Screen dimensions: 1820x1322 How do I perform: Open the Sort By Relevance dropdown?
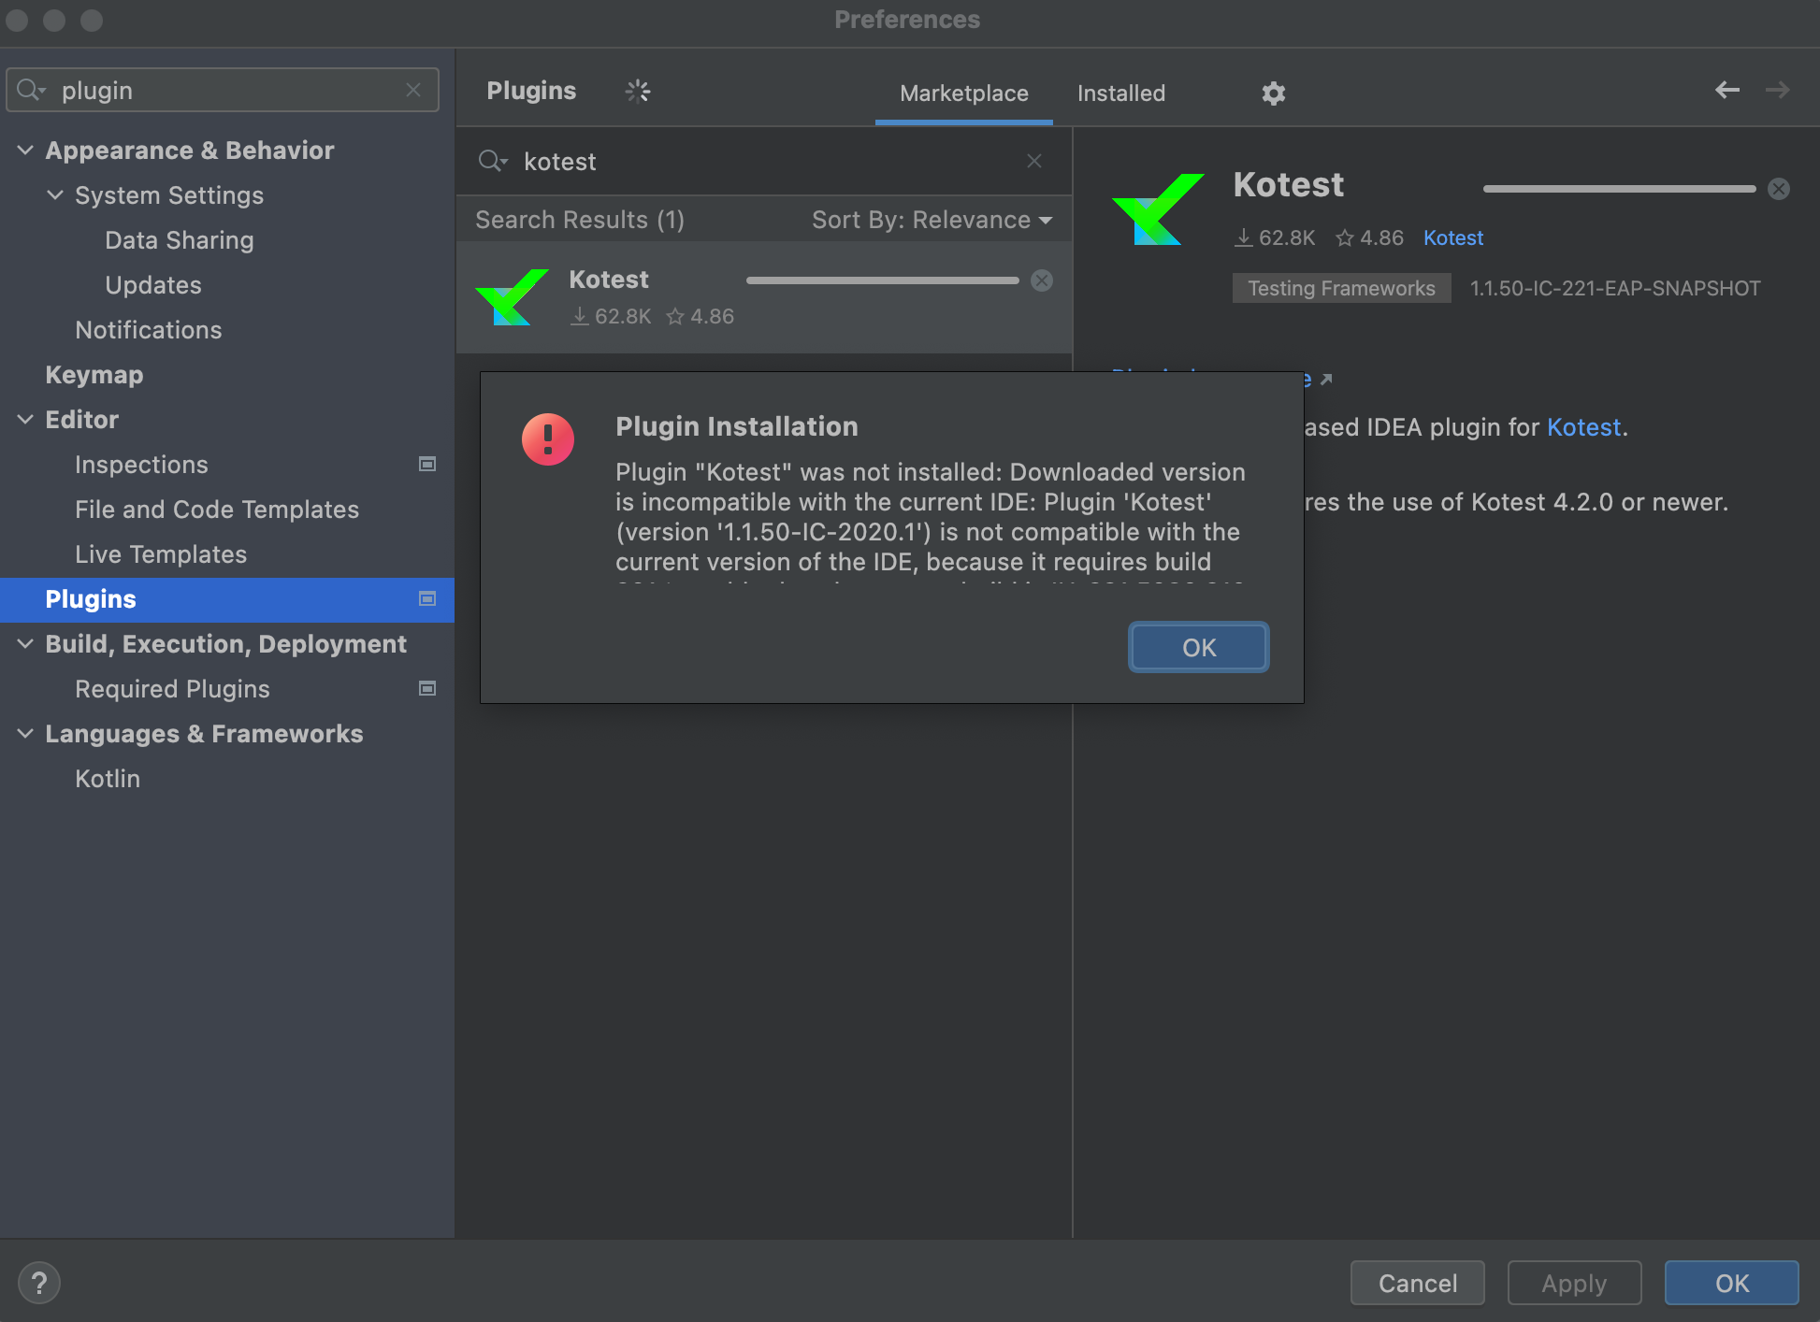tap(932, 220)
